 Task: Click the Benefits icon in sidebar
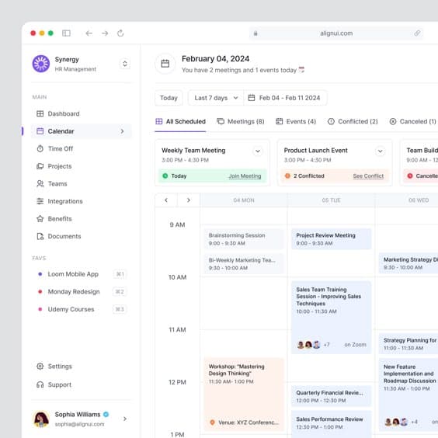coord(40,219)
